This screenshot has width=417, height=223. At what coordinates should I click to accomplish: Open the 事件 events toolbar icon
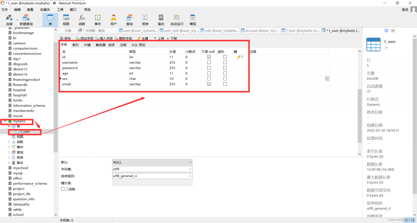(98, 20)
